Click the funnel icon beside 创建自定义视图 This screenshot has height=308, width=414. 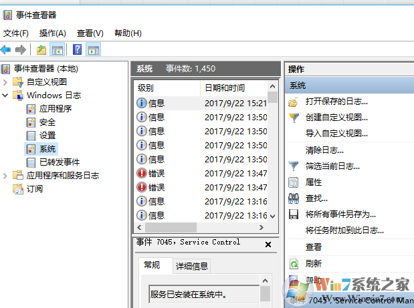click(x=294, y=118)
